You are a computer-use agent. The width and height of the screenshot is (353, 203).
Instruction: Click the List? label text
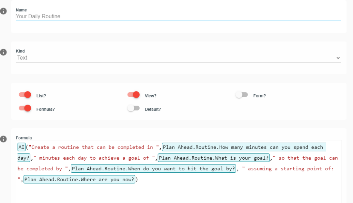41,96
